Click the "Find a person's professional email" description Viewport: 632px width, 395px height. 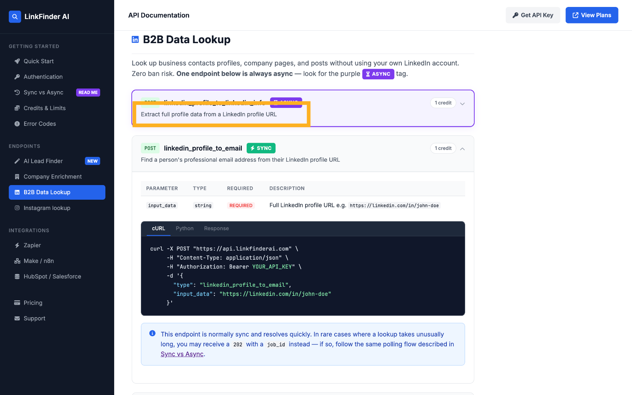(240, 160)
